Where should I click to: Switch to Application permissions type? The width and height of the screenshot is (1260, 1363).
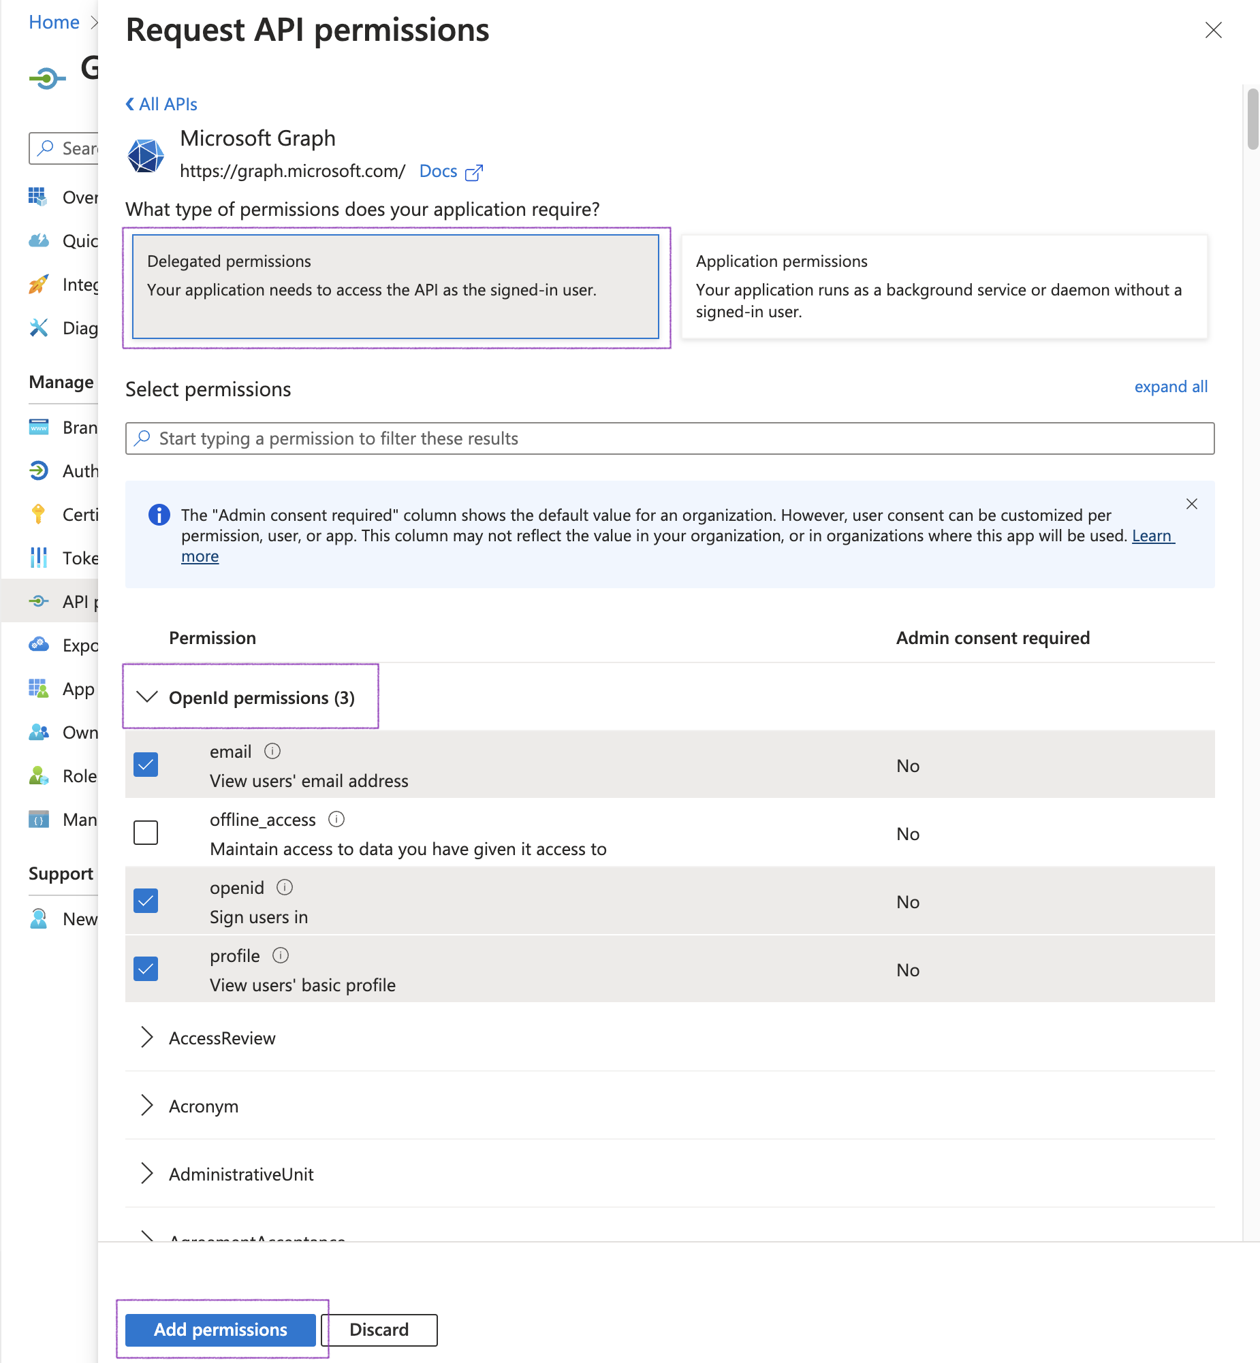point(944,287)
